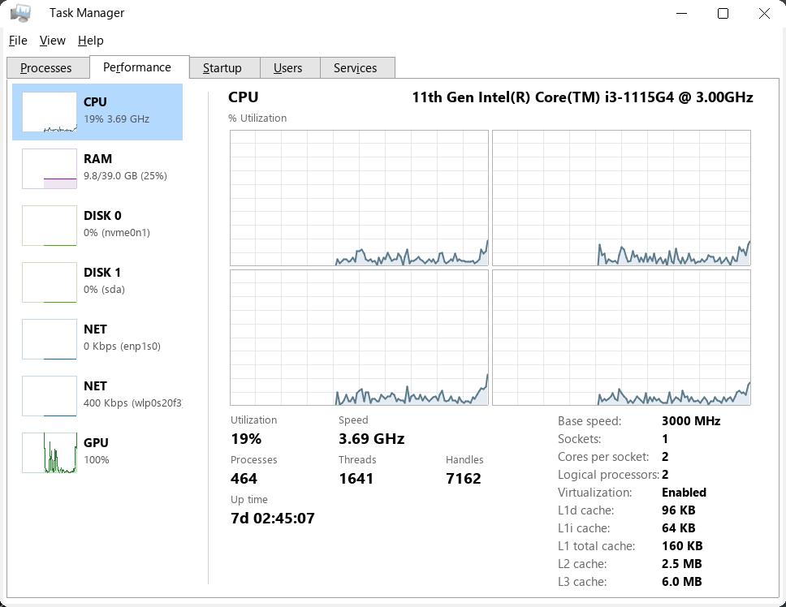Click the 0% (sda) disk text
The width and height of the screenshot is (786, 607).
click(104, 290)
